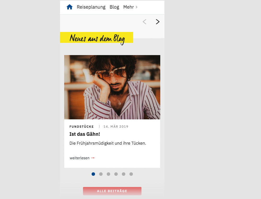Click the Alle Beiträge button
Viewport: 261px width, 199px height.
(112, 191)
